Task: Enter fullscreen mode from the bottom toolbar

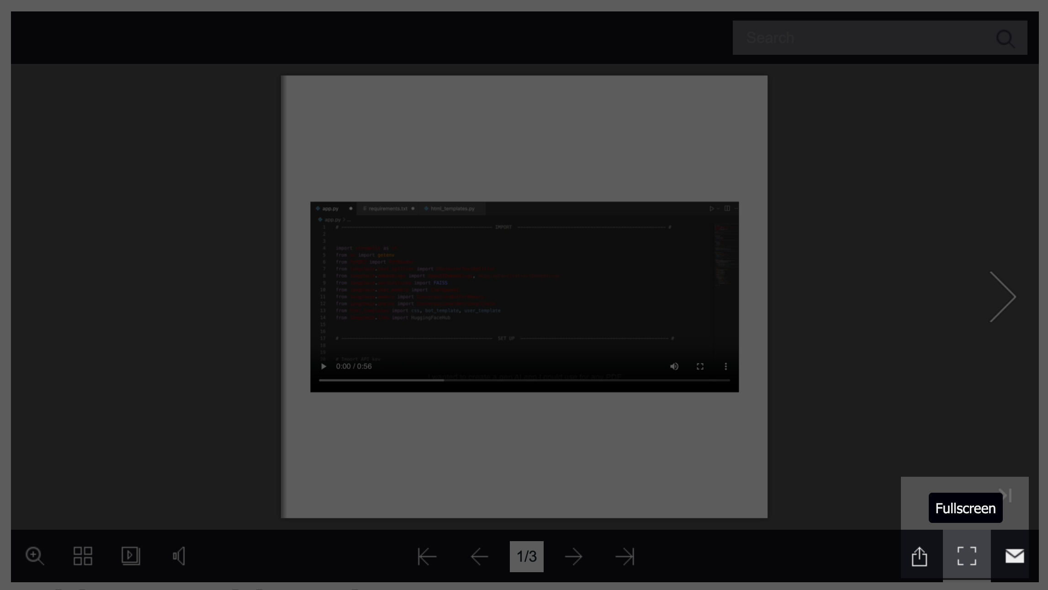Action: click(967, 556)
